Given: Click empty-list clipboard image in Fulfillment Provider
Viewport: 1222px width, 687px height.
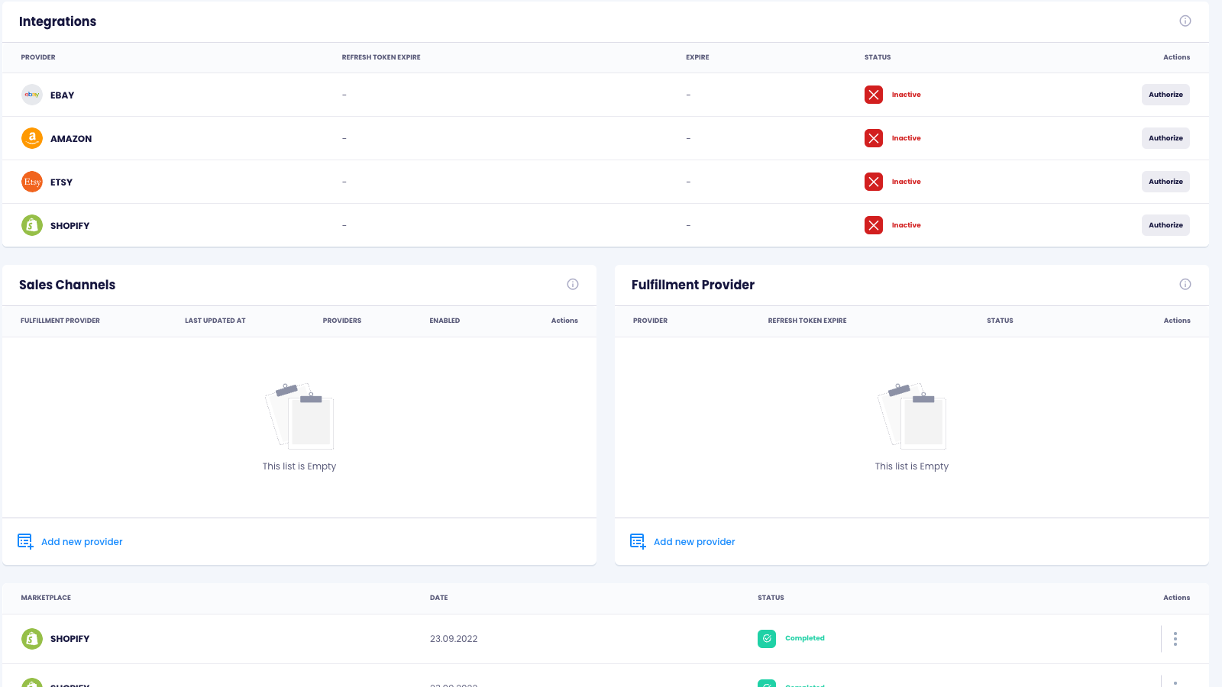Looking at the screenshot, I should tap(912, 416).
